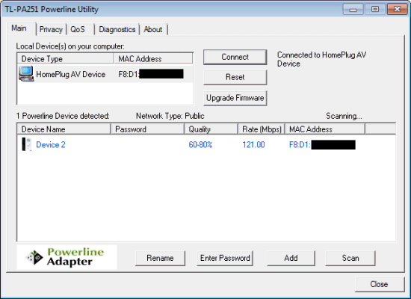Click the HomePlug AV Device computer icon
This screenshot has height=299, width=411.
point(26,74)
